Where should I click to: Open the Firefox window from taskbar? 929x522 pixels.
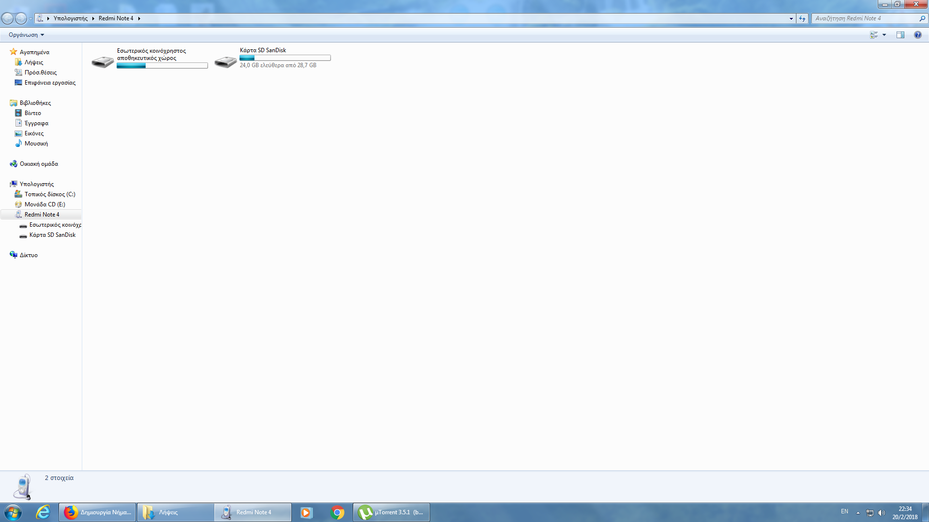pyautogui.click(x=98, y=512)
